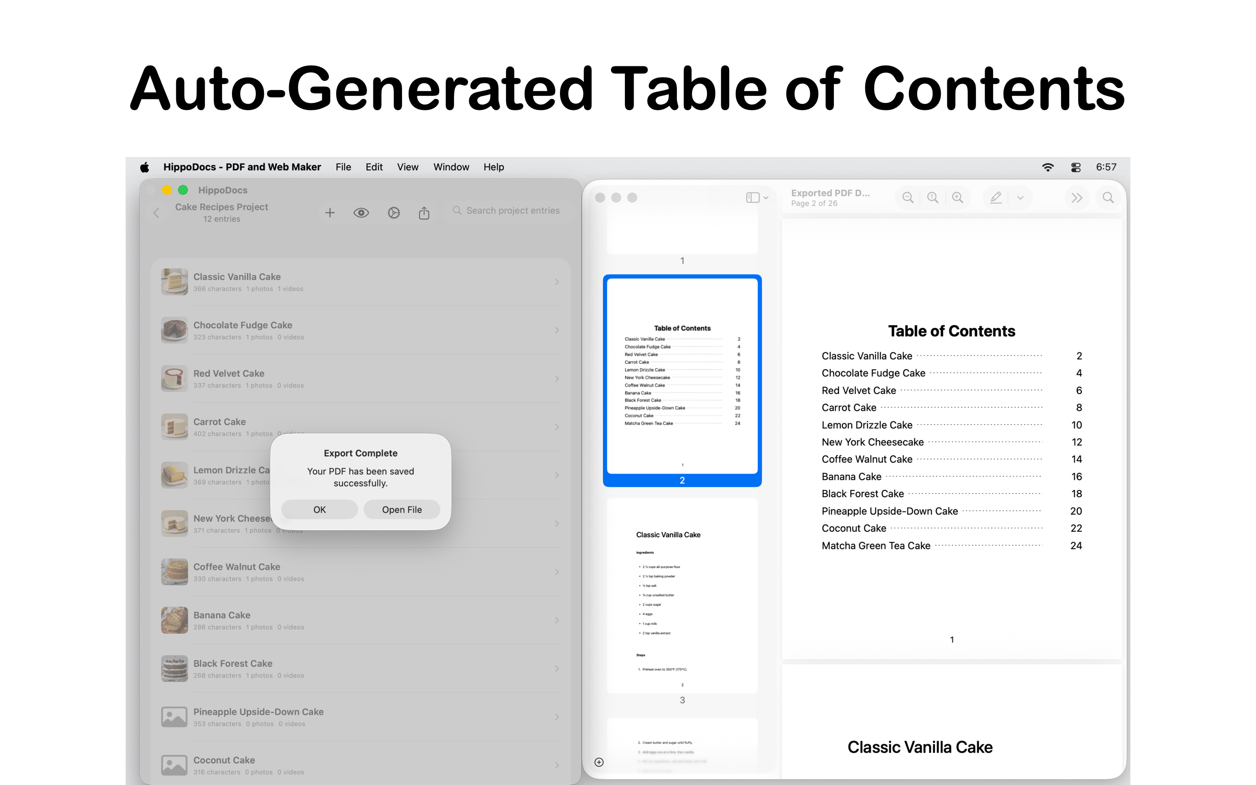Open the Help menu

(x=494, y=167)
